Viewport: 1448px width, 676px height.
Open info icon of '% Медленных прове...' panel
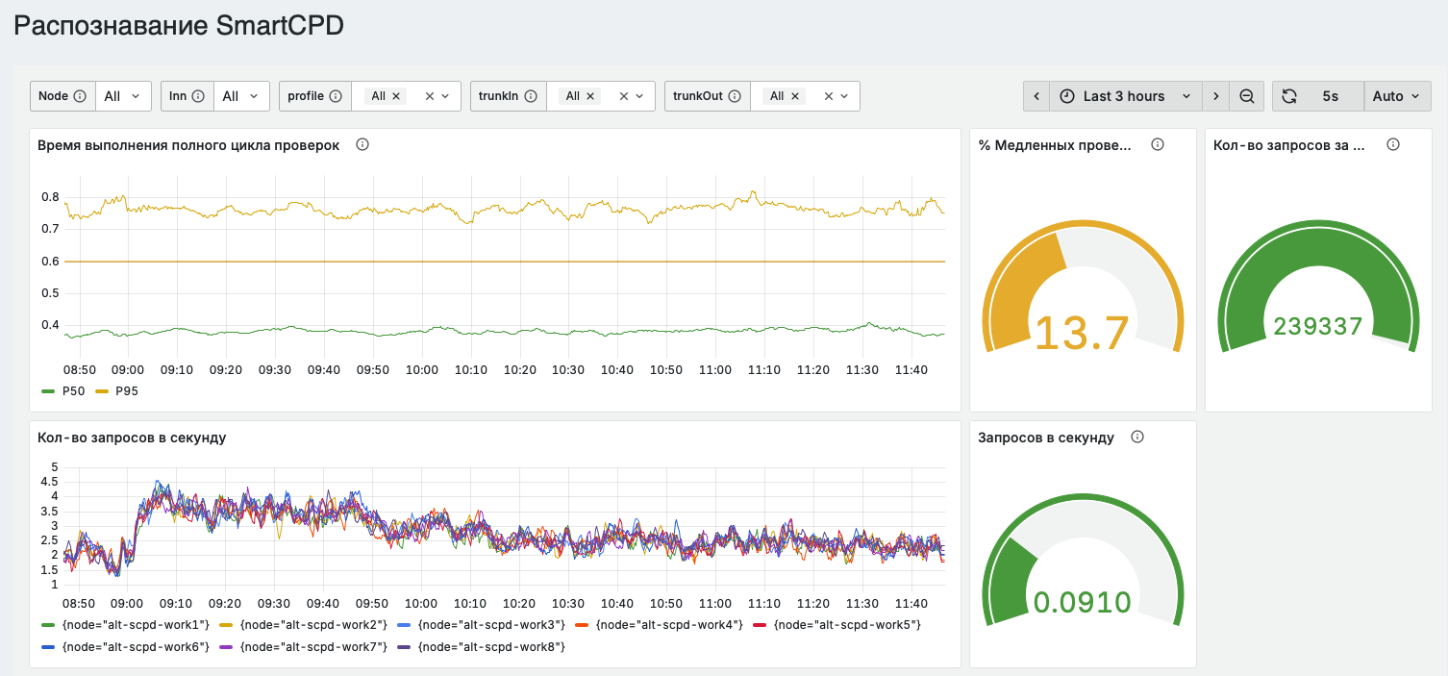[x=1158, y=145]
